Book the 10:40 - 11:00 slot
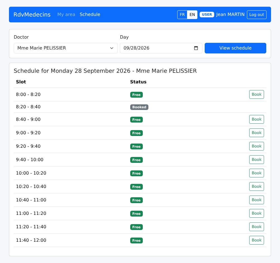 click(x=256, y=200)
